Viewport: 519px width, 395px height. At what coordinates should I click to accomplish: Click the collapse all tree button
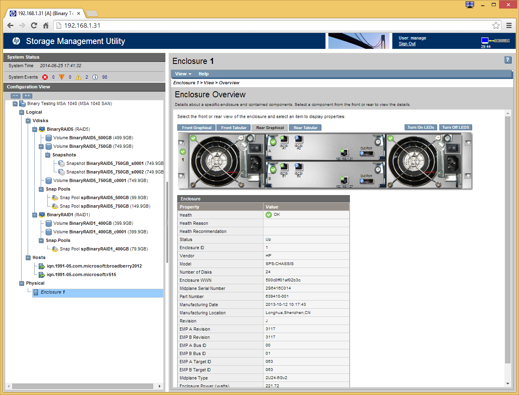[x=15, y=96]
